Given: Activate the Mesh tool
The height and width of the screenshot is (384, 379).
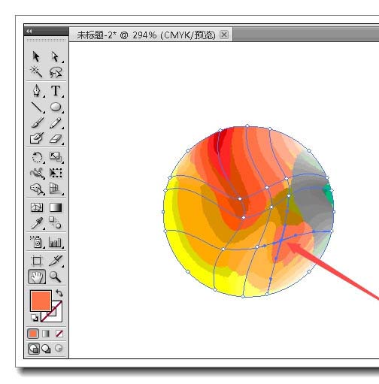Looking at the screenshot, I should click(x=37, y=207).
